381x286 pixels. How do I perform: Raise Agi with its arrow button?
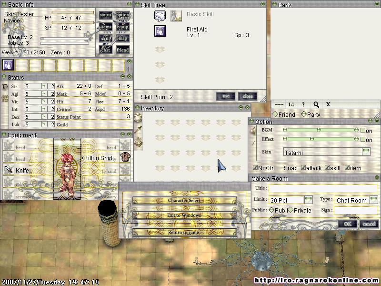coord(44,94)
